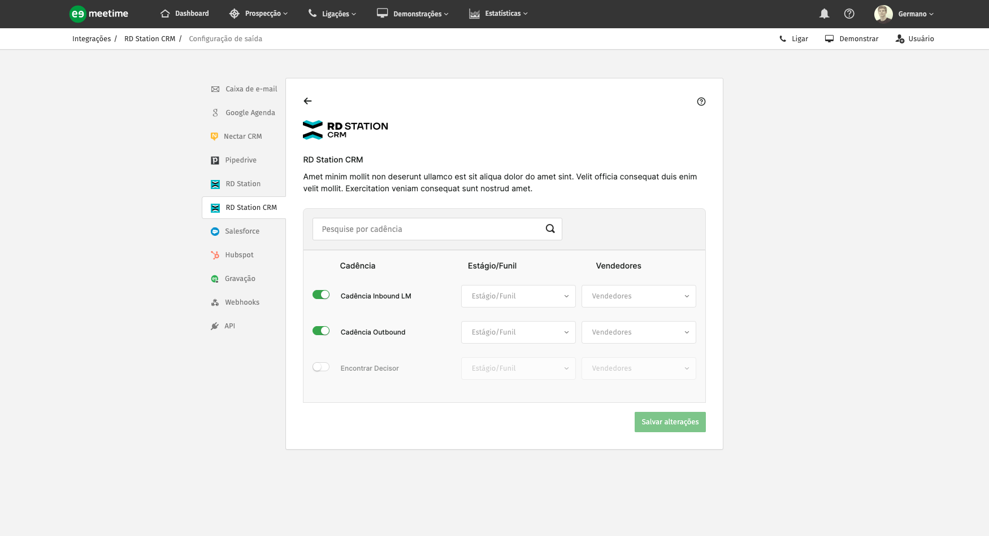Click Configuração de saída breadcrumb text
Image resolution: width=989 pixels, height=536 pixels.
[225, 39]
